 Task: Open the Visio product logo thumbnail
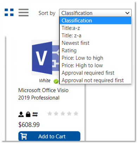[45, 58]
